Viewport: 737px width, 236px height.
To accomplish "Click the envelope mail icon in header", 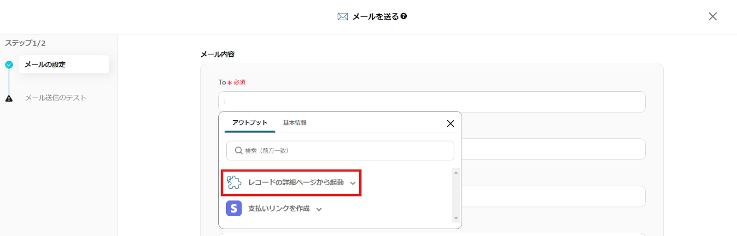I will 343,17.
